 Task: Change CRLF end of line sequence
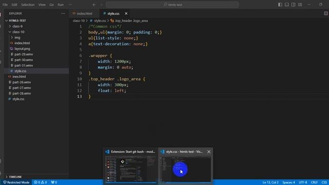[314, 182]
